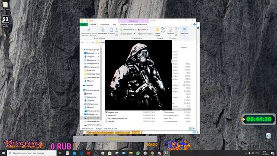This screenshot has height=156, width=277.
Task: Open Microsoft Edge from the taskbar
Action: coord(81,153)
